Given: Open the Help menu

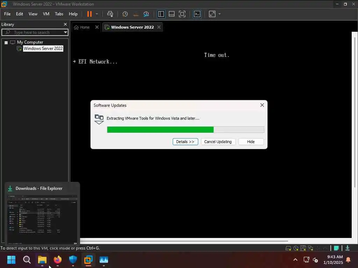Looking at the screenshot, I should tap(73, 14).
